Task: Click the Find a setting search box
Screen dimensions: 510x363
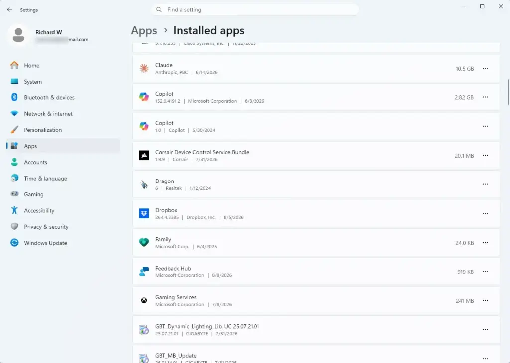Action: tap(255, 10)
